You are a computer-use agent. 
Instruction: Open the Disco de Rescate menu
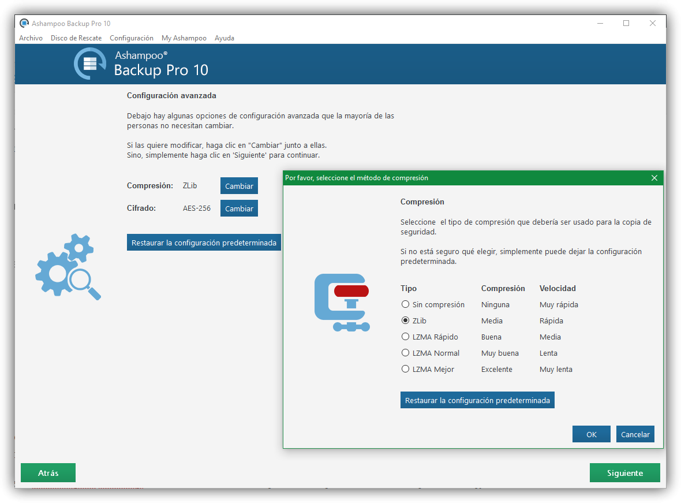point(76,38)
